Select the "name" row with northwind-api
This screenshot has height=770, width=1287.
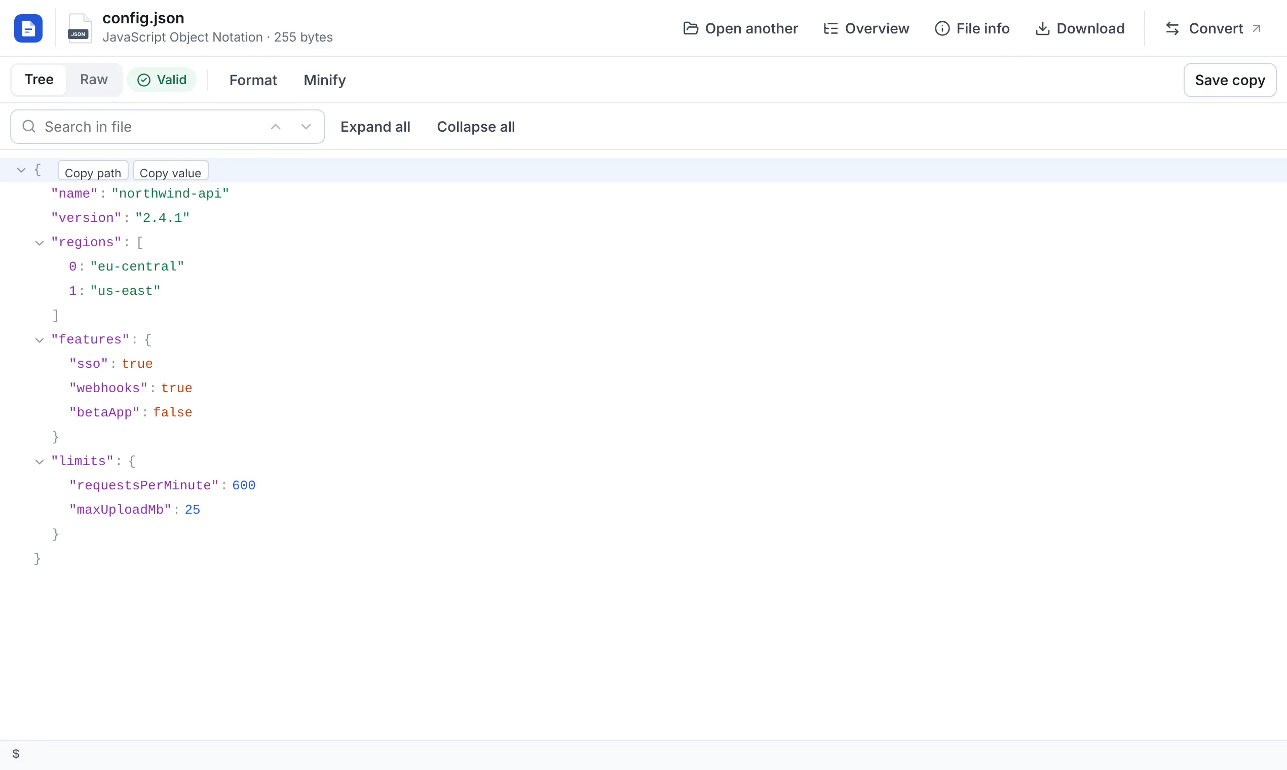(643, 194)
